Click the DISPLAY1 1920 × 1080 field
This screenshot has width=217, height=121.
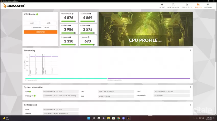61,96
